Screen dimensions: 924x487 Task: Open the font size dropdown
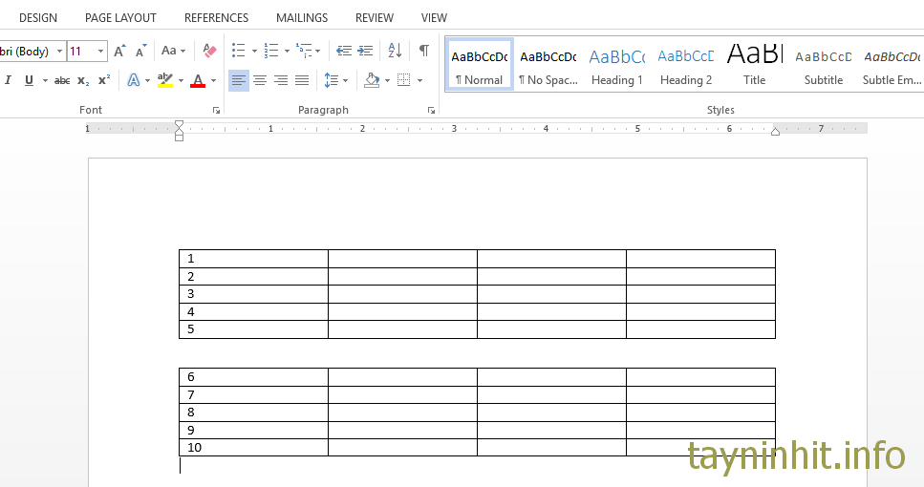click(101, 52)
